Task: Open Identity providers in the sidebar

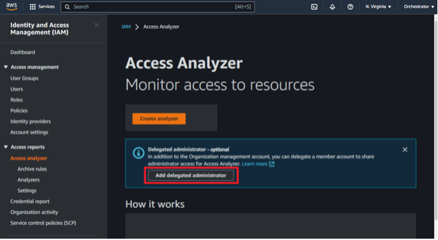Action: (x=30, y=122)
